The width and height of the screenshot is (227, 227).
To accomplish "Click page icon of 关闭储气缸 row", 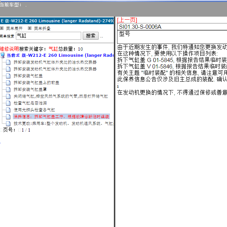I will pos(8,96).
